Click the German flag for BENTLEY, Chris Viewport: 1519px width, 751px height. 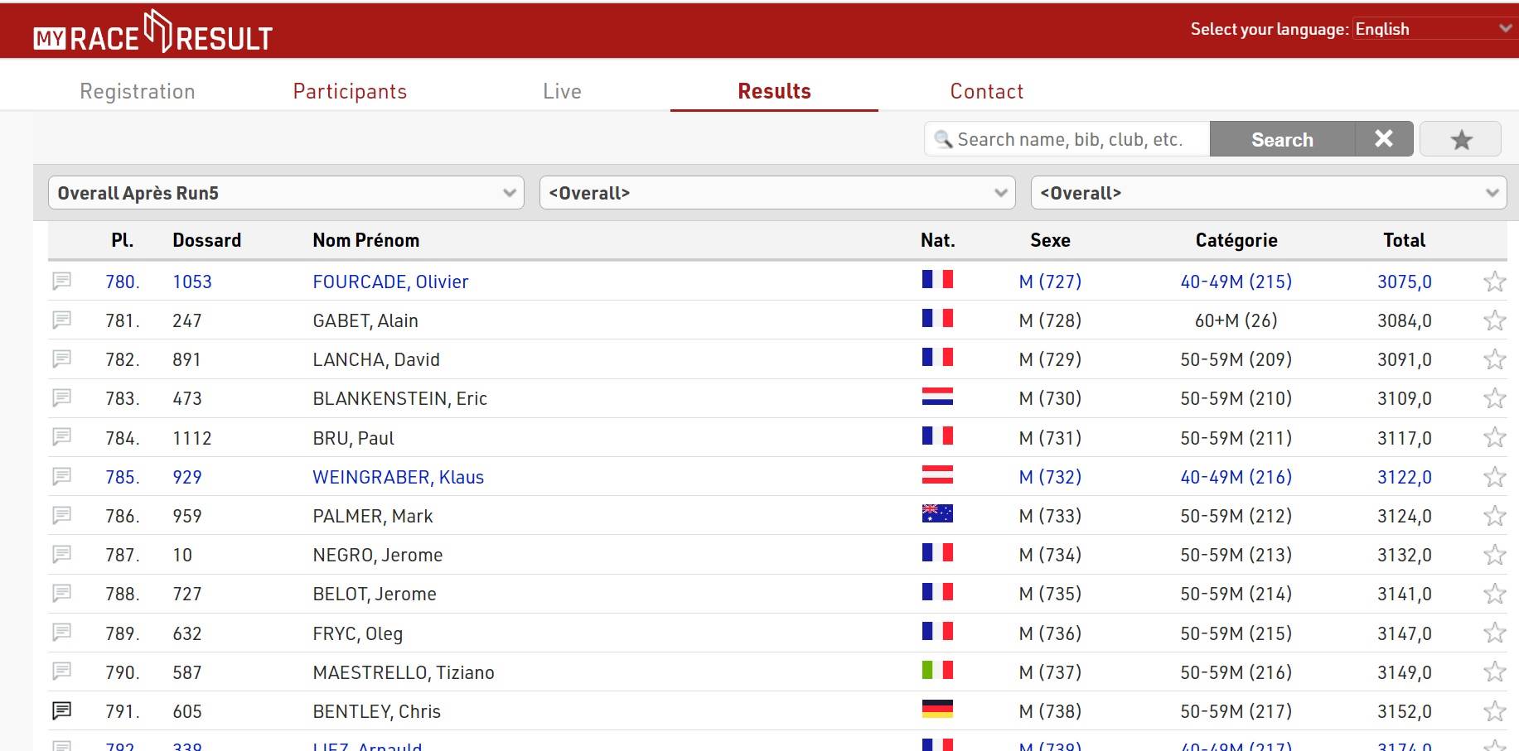[x=937, y=710]
